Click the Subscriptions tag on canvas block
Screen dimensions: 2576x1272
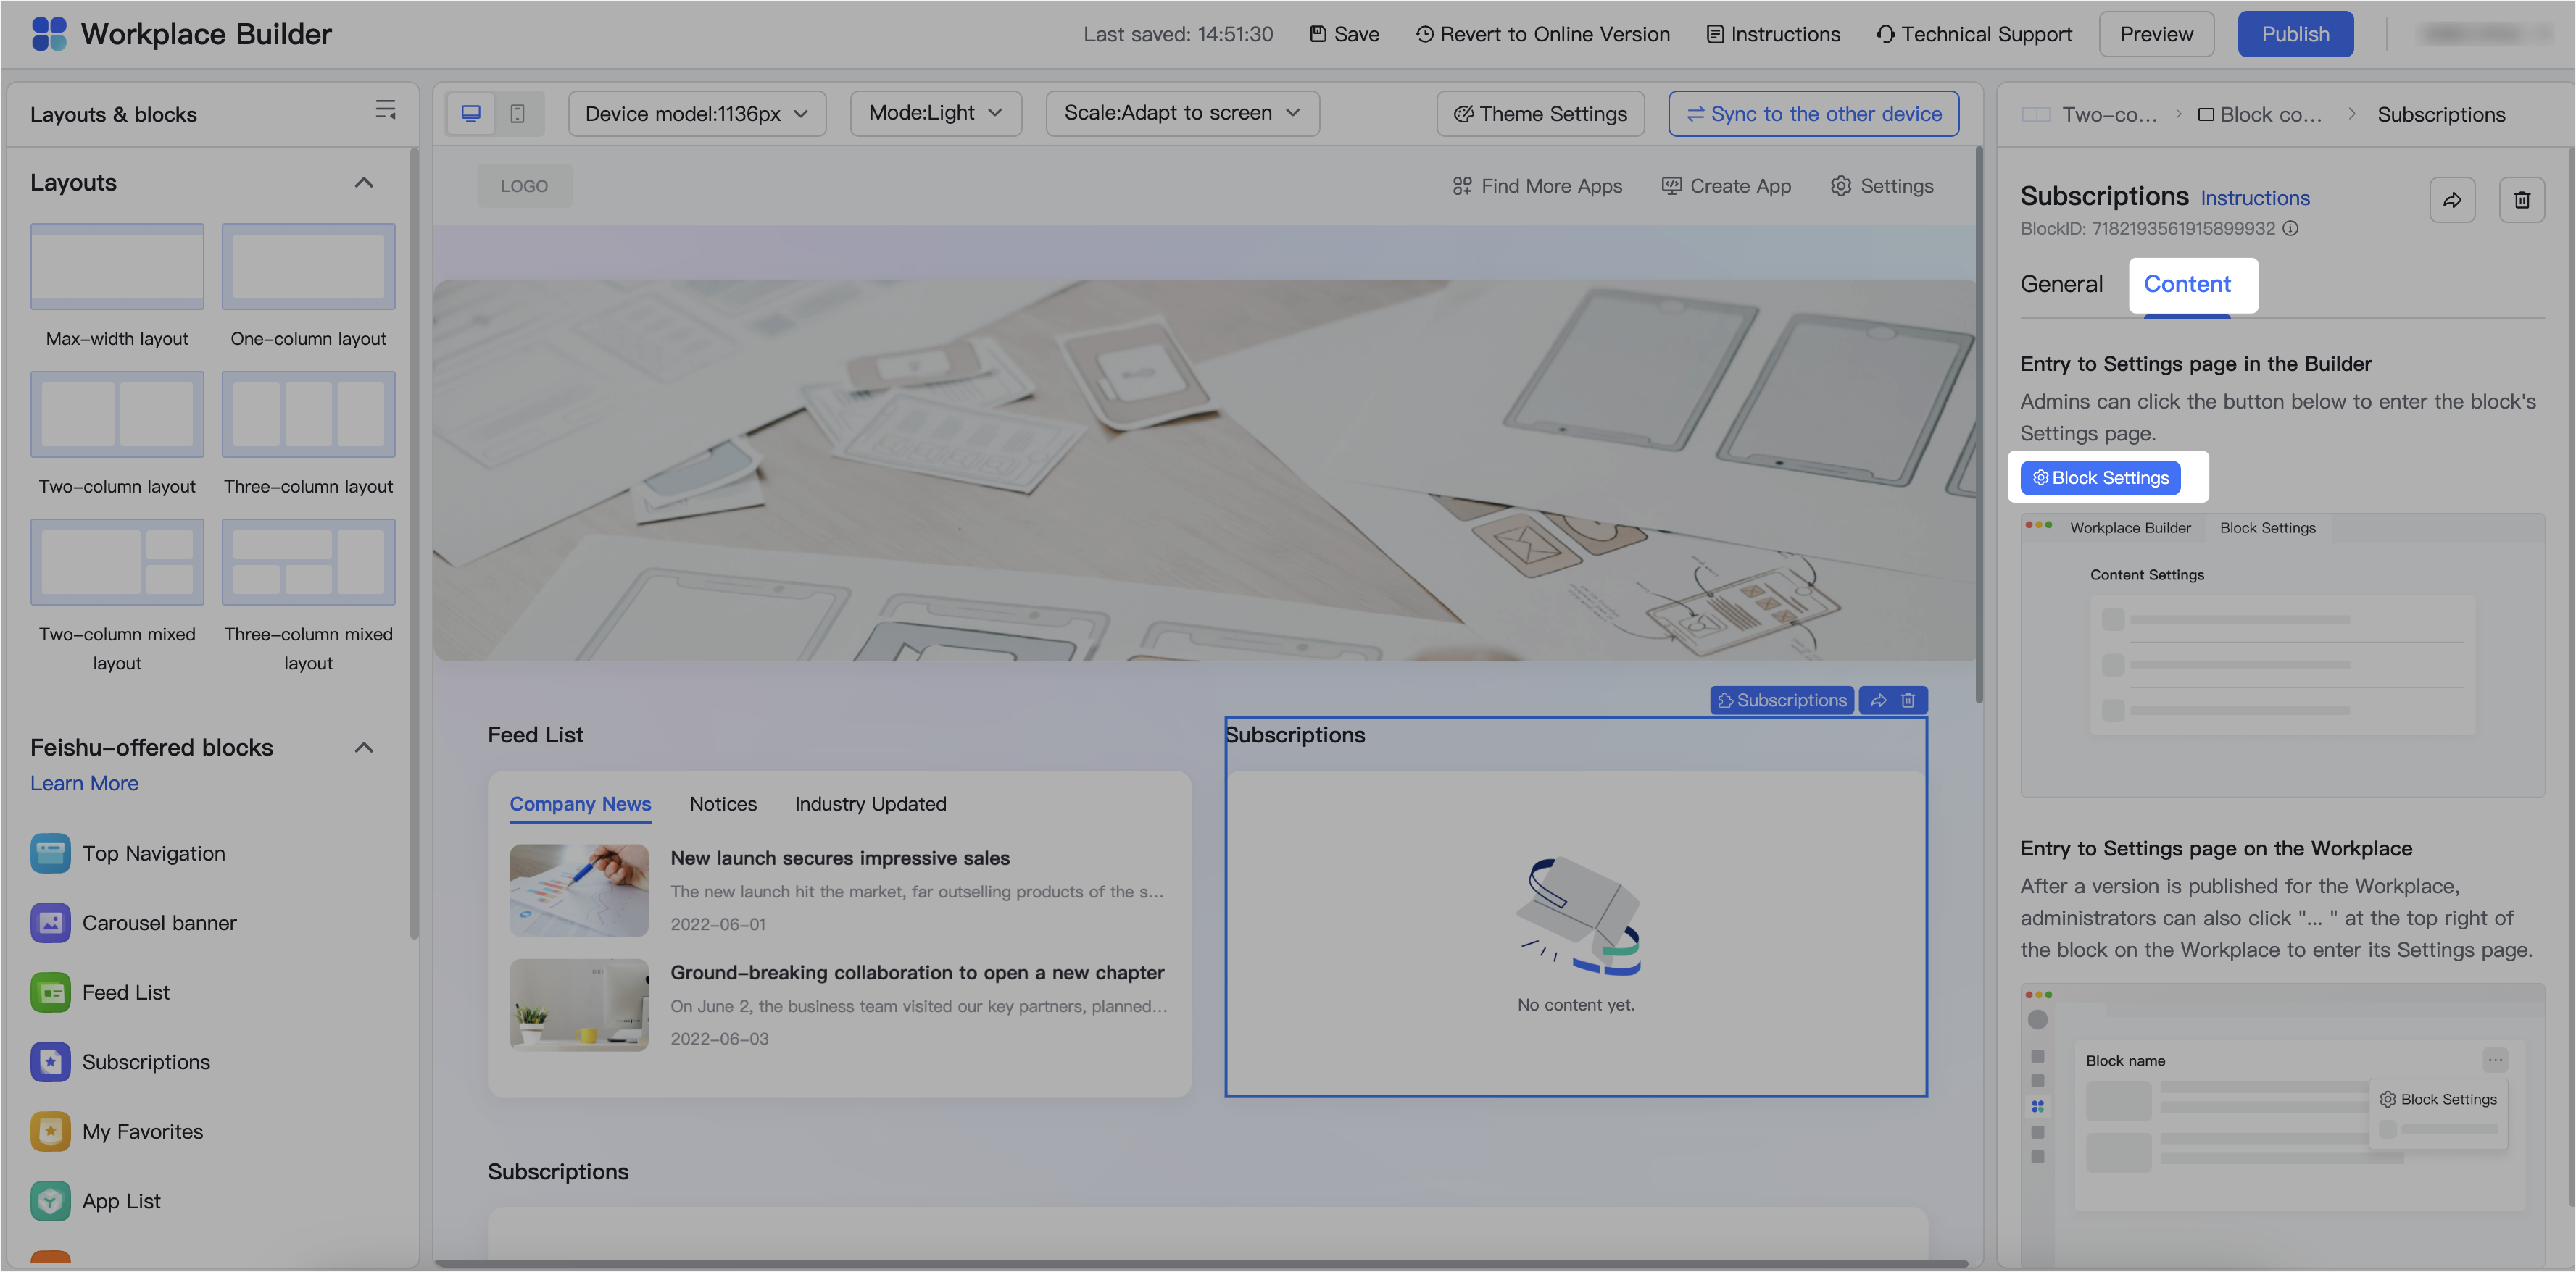tap(1782, 700)
